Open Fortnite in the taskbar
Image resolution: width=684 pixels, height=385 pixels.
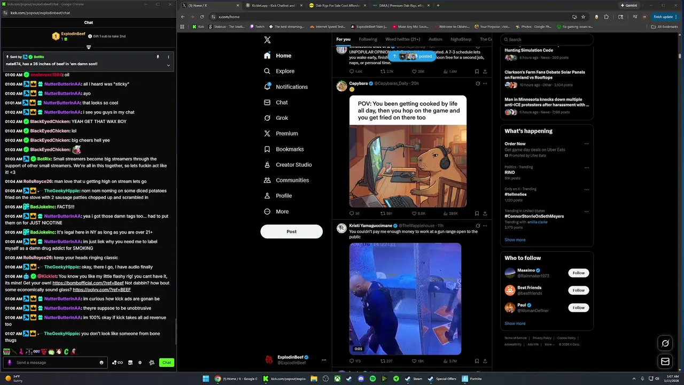(472, 379)
